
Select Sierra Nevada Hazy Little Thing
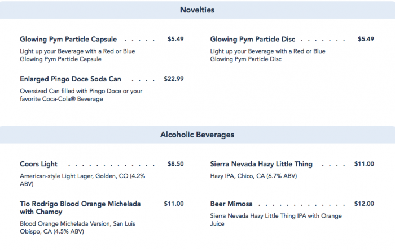[261, 164]
